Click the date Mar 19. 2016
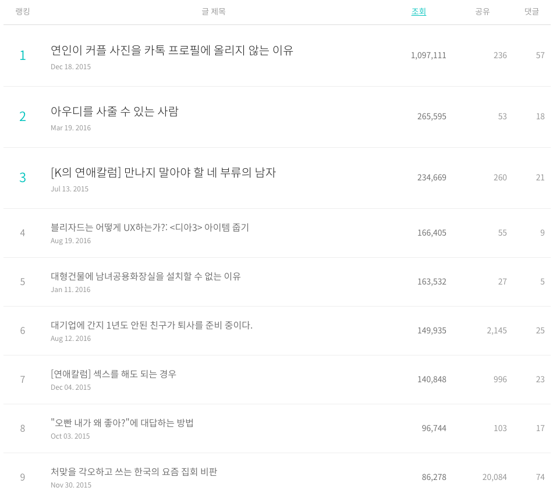This screenshot has height=498, width=553. [x=71, y=128]
